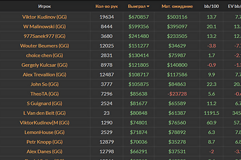Select hands count 2831
241x160 pixels.
pos(107,56)
